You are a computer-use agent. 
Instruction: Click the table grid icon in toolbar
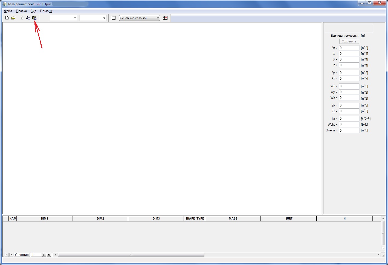(x=114, y=18)
